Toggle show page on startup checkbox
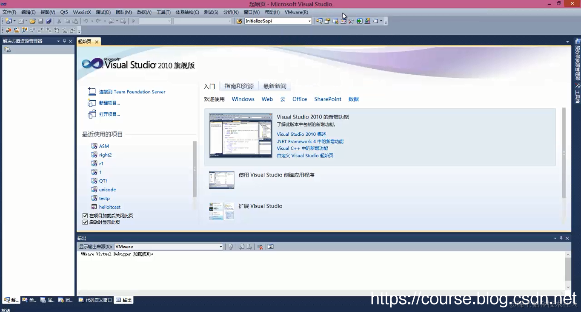The height and width of the screenshot is (312, 581). pos(85,222)
